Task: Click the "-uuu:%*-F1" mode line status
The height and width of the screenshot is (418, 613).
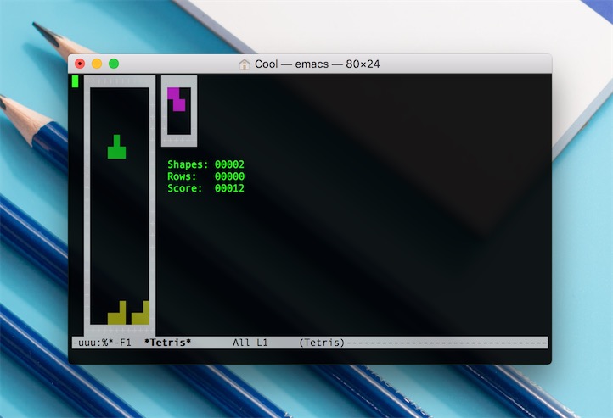Action: (x=102, y=343)
